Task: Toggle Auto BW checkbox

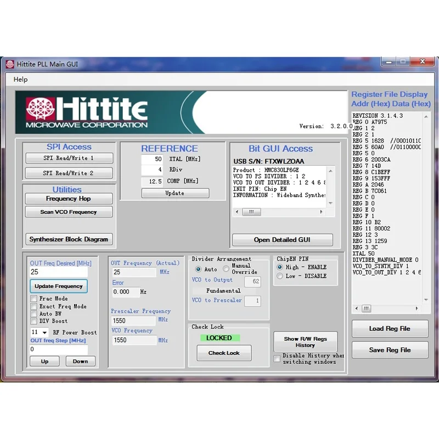Action: (x=33, y=314)
